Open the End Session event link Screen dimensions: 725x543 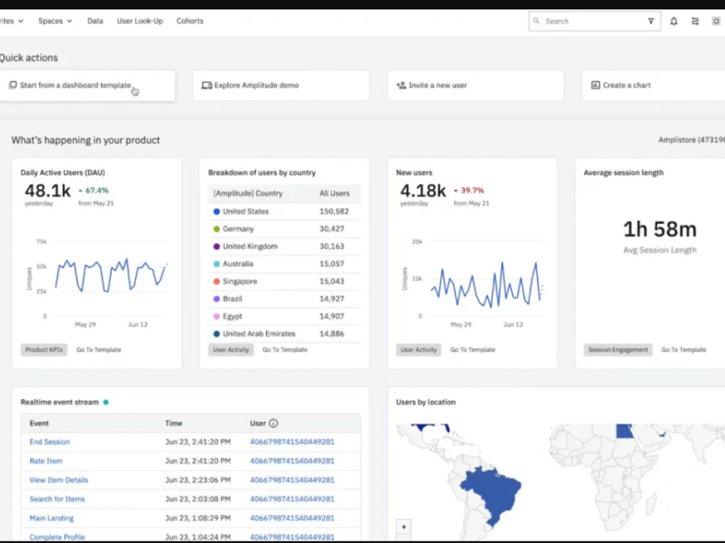coord(49,442)
